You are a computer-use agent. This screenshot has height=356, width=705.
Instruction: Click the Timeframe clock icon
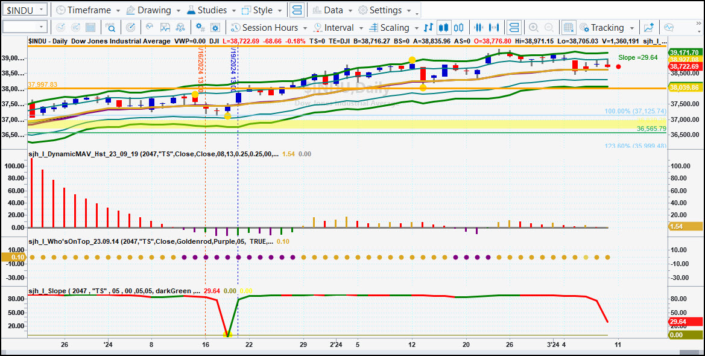60,10
